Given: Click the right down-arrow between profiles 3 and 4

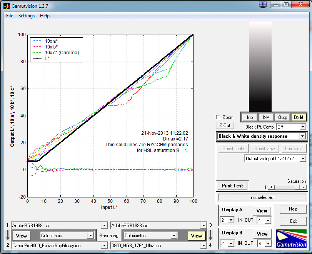Looking at the screenshot, I should click(210, 235).
